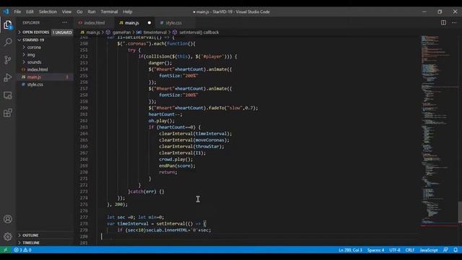Click Ln 280, Col 3 cursor position
This screenshot has width=462, height=260.
tap(350, 250)
